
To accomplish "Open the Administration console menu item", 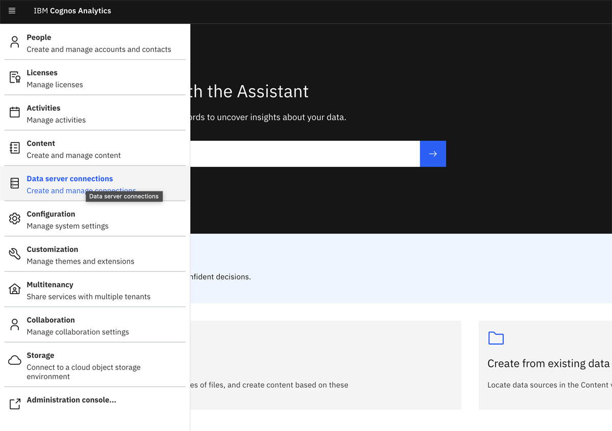I will [x=71, y=400].
